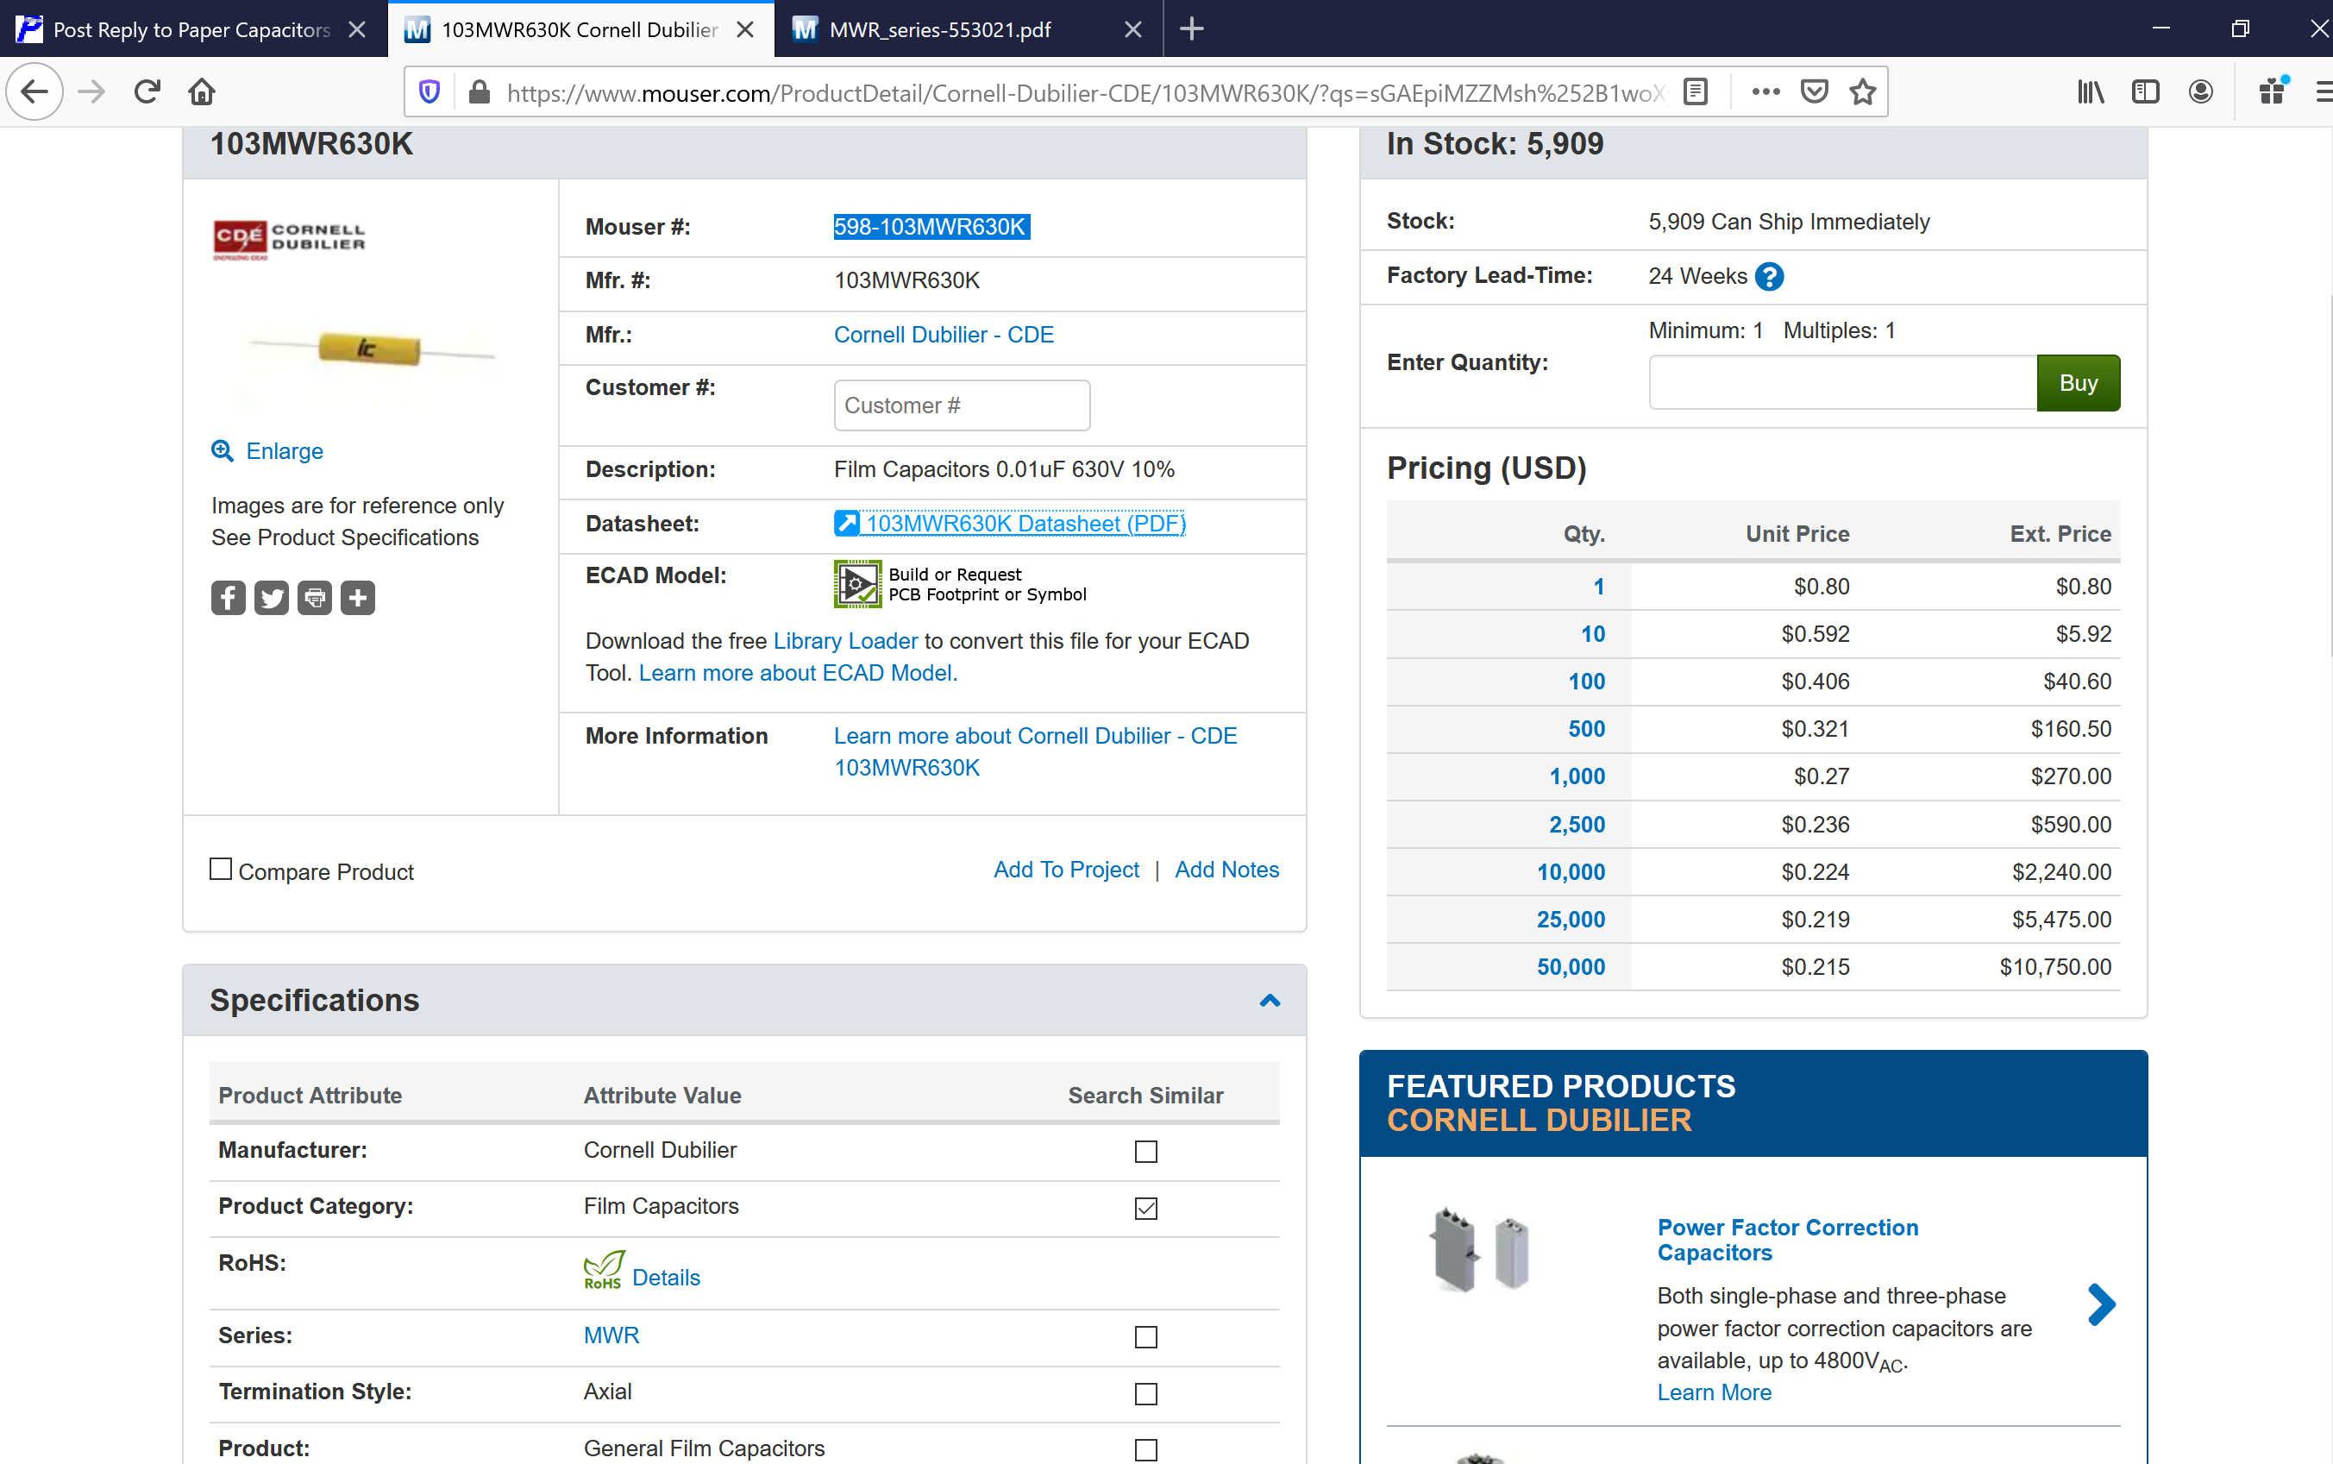The width and height of the screenshot is (2333, 1464).
Task: Uncheck Search Similar for Product Category
Action: 1146,1208
